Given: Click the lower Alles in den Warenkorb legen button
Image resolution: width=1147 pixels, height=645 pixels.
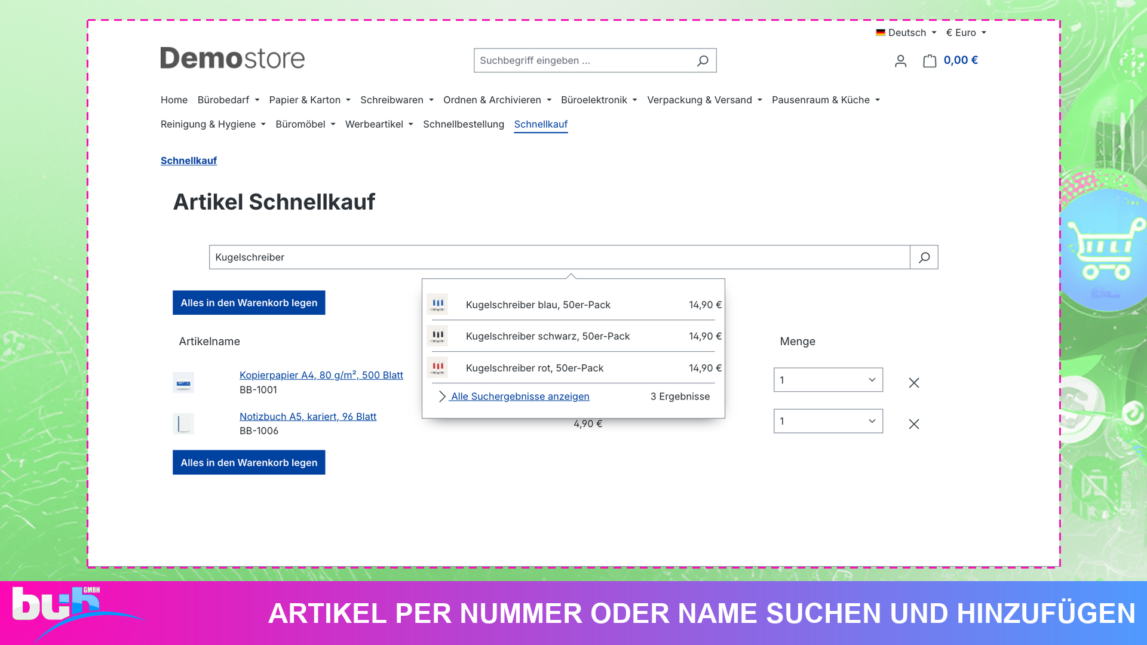Looking at the screenshot, I should pos(249,463).
